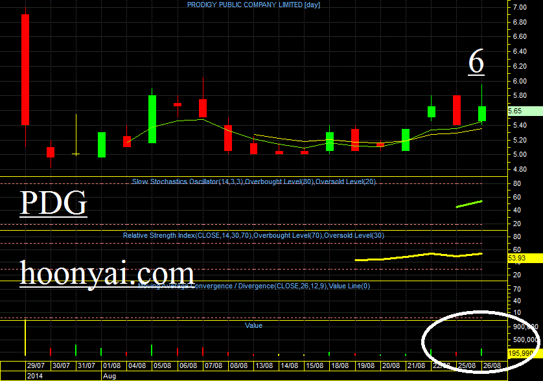Select the 5.40 price axis label

[x=520, y=126]
